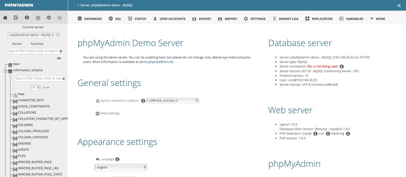Open the INNODB_BUFFER_PAGE_LRU table

click(38, 168)
